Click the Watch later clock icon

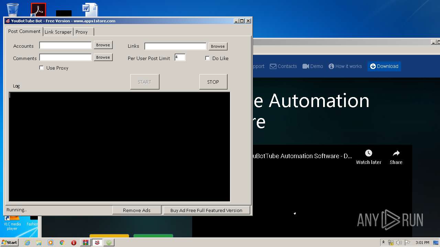tap(368, 153)
